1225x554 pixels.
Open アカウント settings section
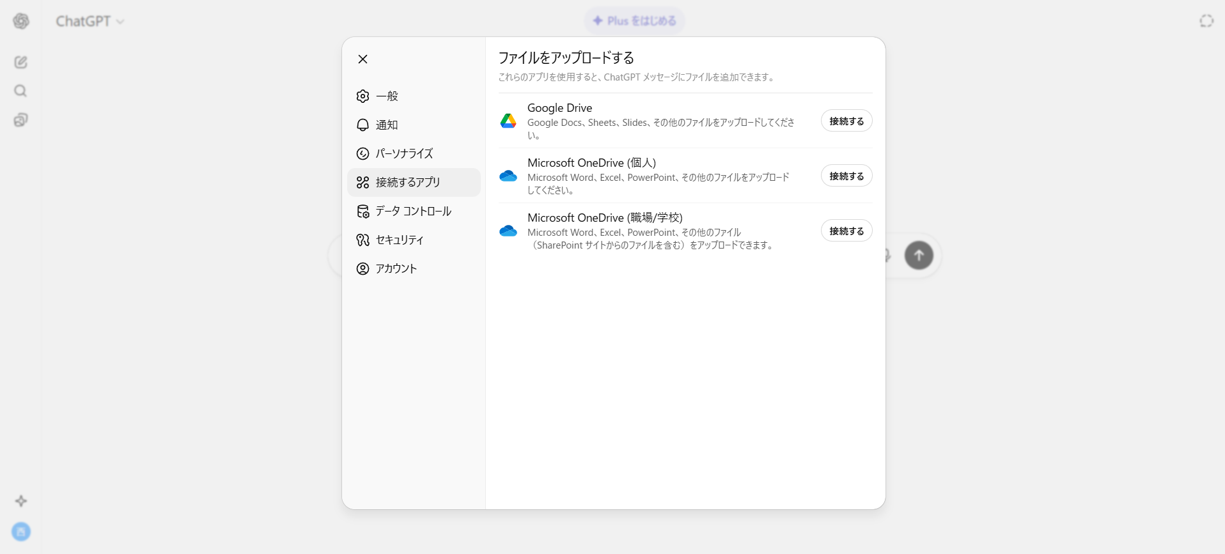click(396, 268)
